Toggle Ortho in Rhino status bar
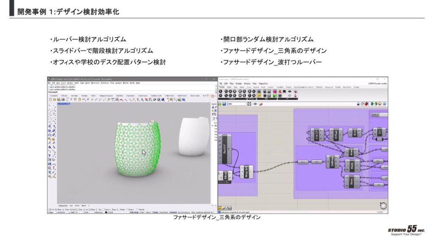 pos(142,213)
